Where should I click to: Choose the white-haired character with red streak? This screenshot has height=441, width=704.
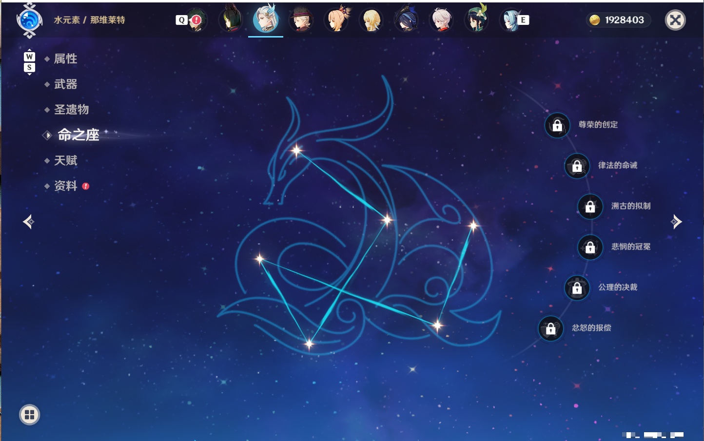pyautogui.click(x=442, y=20)
